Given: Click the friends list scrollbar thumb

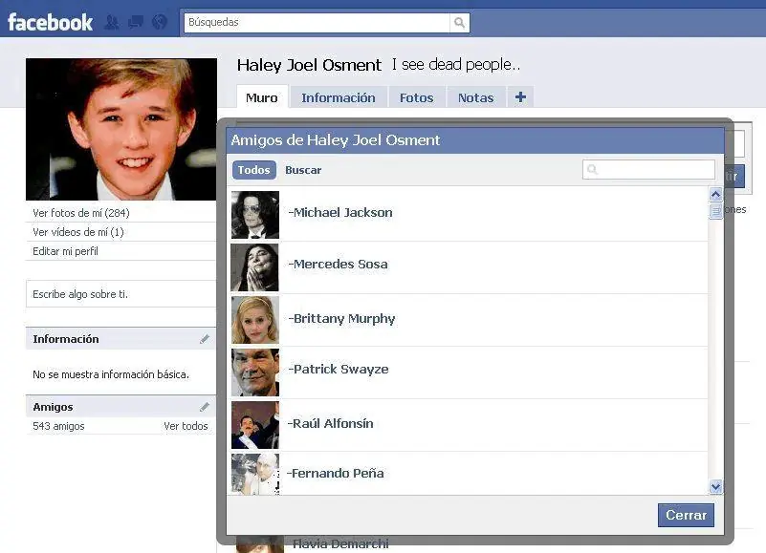Looking at the screenshot, I should point(715,211).
